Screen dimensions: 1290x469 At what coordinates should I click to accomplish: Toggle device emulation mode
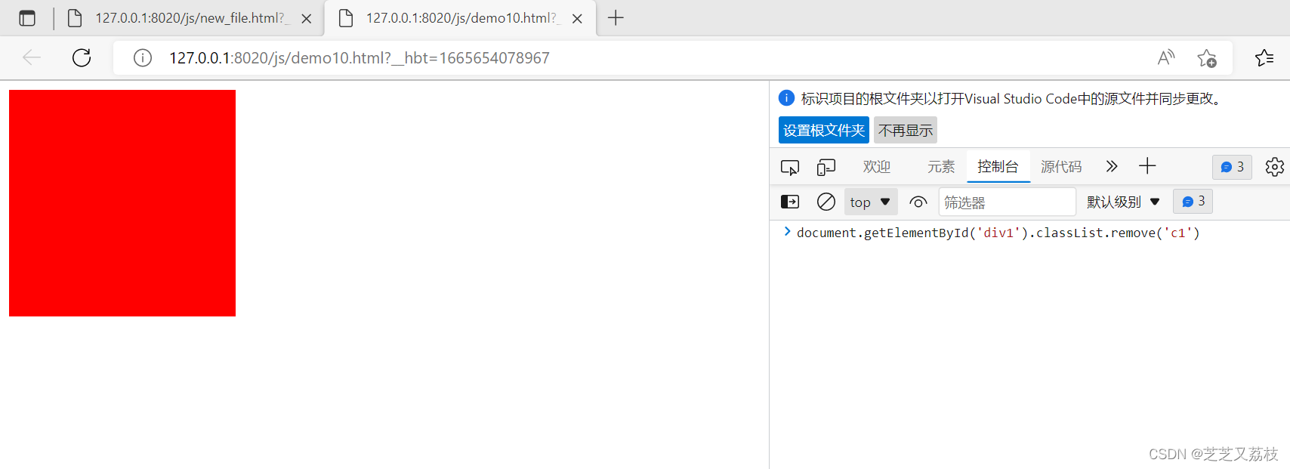(x=826, y=167)
